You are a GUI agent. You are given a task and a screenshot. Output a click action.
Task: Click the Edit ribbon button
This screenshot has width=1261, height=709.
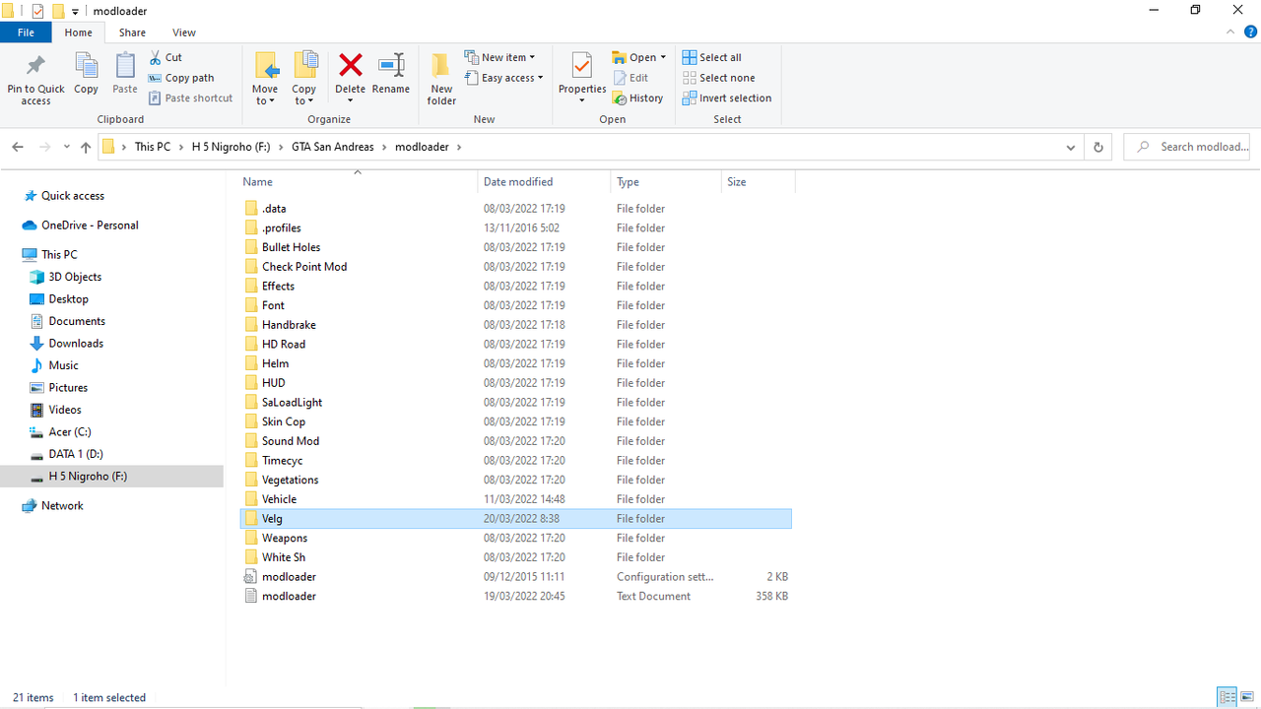coord(630,78)
